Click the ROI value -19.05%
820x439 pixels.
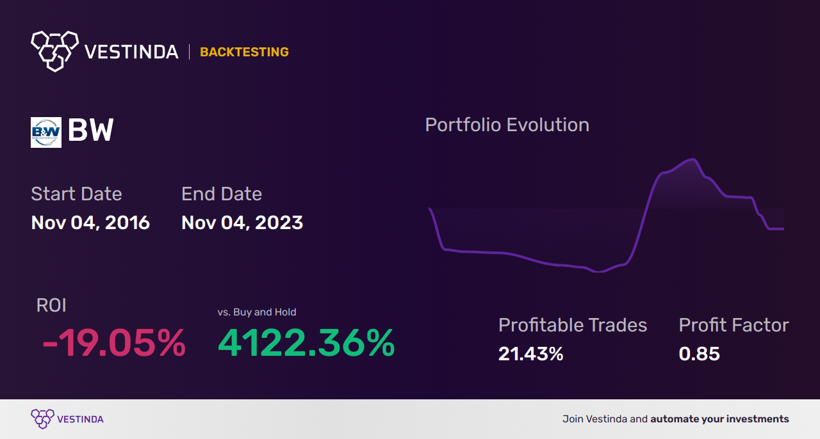(x=114, y=343)
